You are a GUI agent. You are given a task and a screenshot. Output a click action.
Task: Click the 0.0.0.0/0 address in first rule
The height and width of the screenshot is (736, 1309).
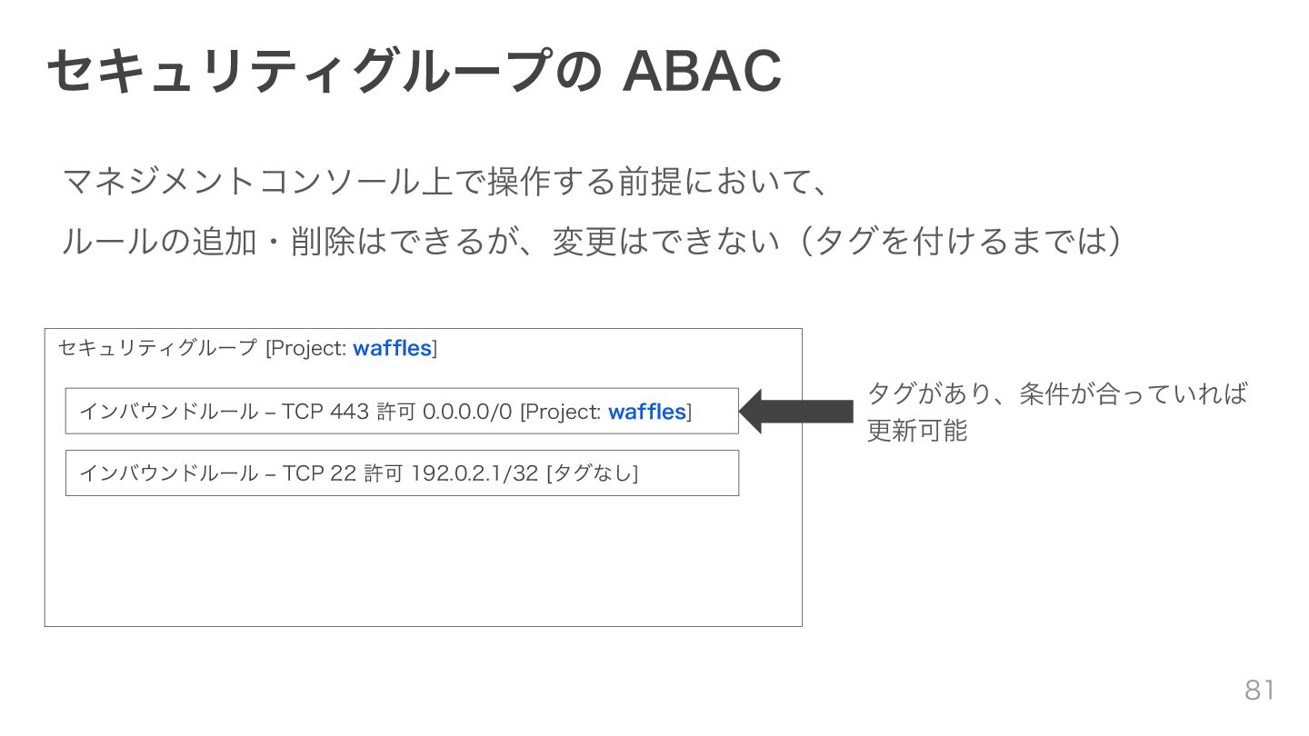click(x=468, y=412)
